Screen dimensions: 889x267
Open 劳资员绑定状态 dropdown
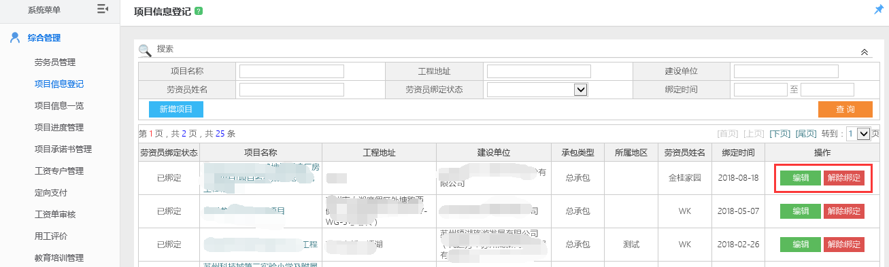(x=537, y=89)
